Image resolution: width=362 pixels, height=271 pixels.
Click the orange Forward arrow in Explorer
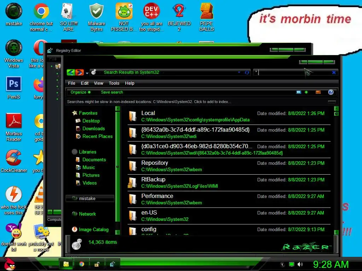tap(79, 72)
